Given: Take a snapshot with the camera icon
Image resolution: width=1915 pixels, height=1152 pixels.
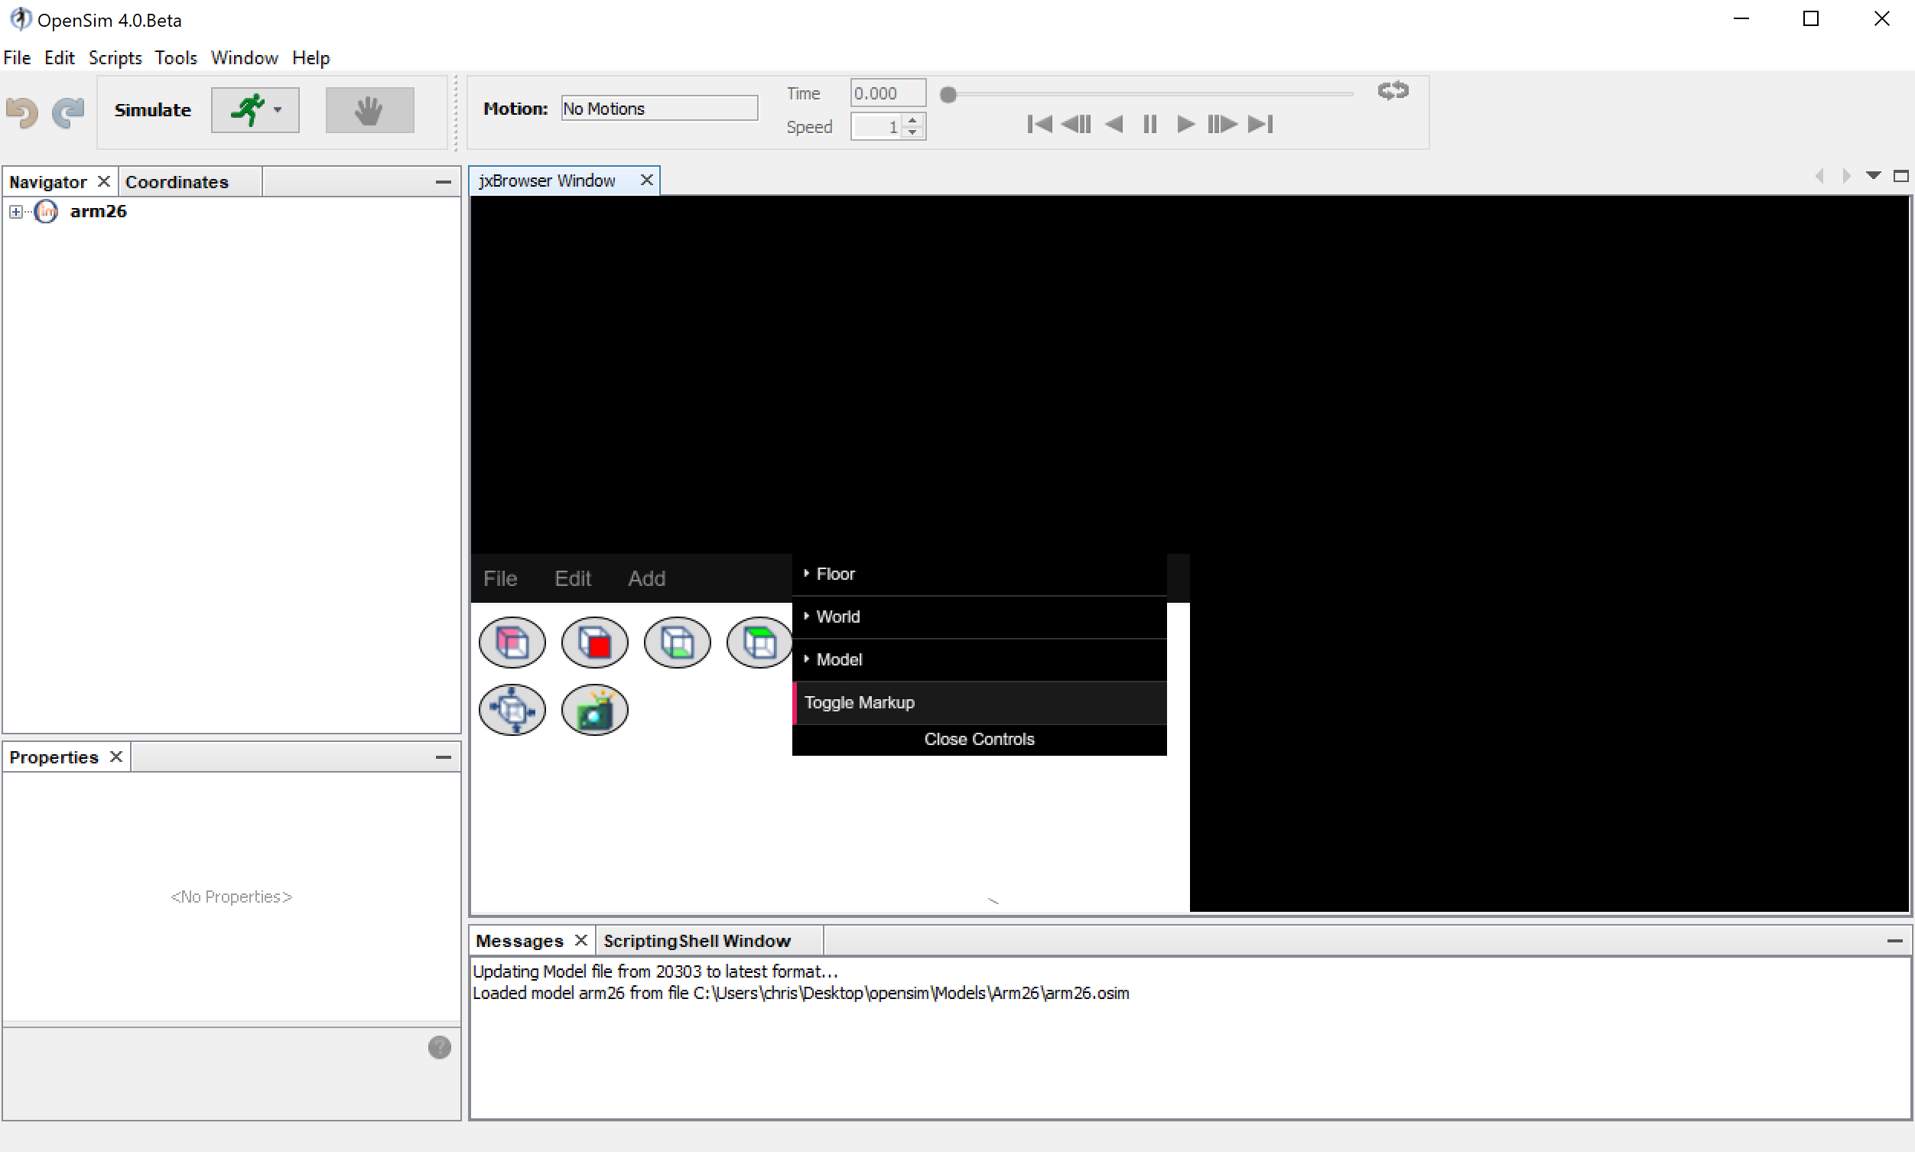Looking at the screenshot, I should (x=593, y=709).
